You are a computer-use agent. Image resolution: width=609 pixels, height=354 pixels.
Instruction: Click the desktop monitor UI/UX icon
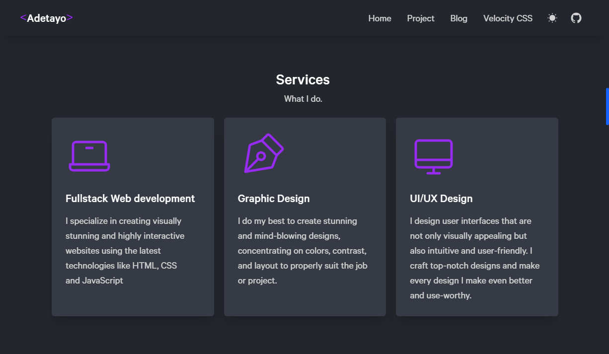[x=434, y=157]
